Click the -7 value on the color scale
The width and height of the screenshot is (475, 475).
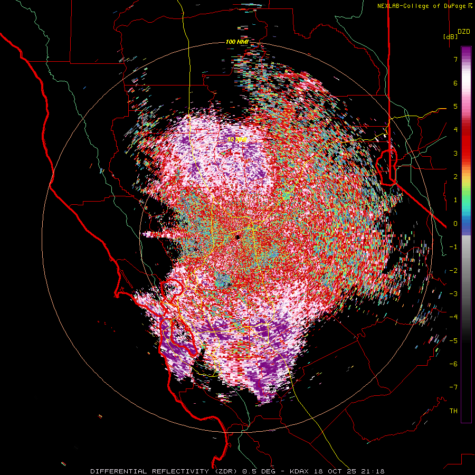453,387
